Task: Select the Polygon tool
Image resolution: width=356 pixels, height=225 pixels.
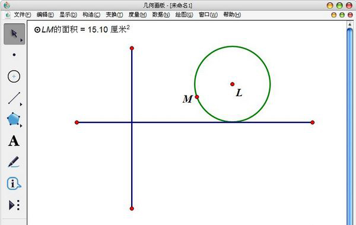Action: coord(14,119)
